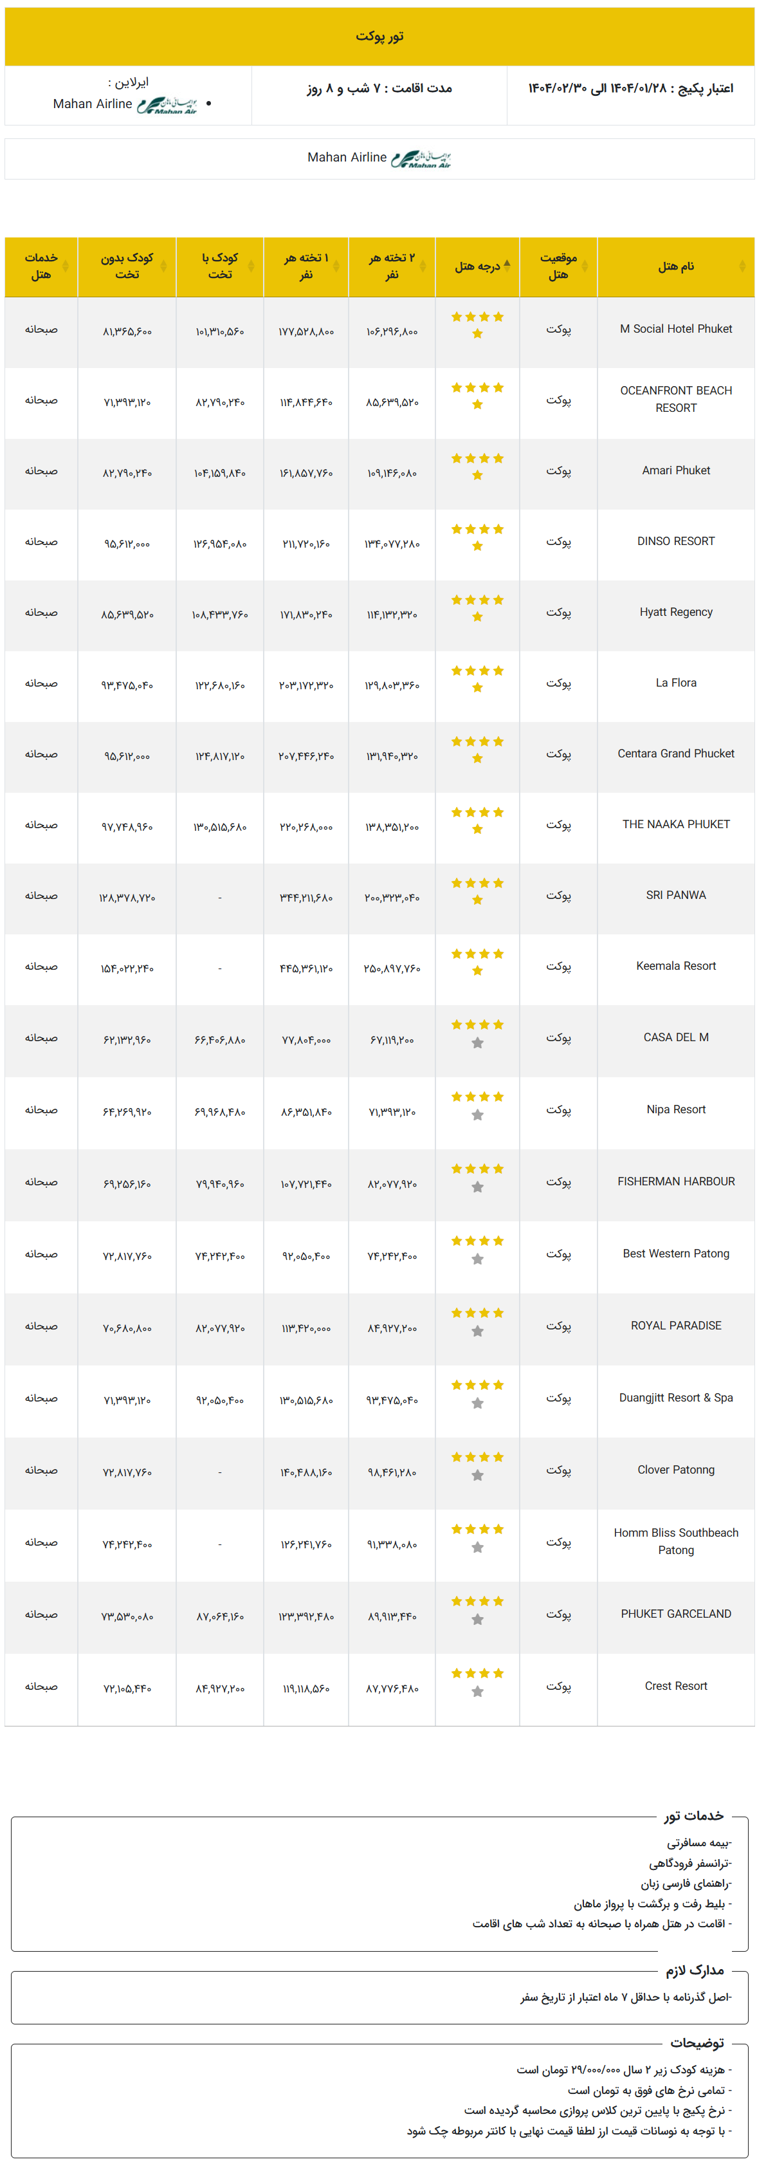Click star rating of M Social Hotel Phuket
Viewport: 757px width, 2166px height.
(x=477, y=326)
